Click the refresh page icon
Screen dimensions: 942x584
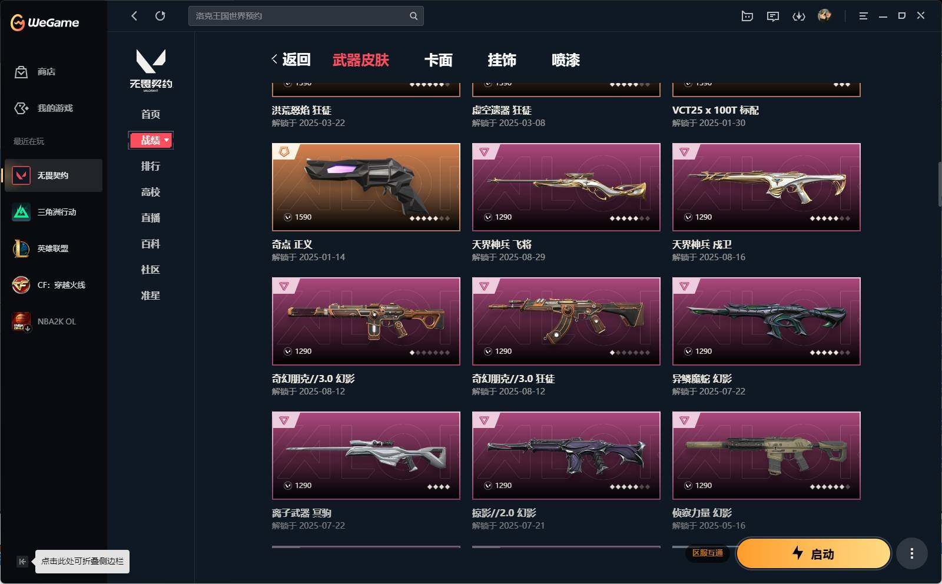point(160,16)
